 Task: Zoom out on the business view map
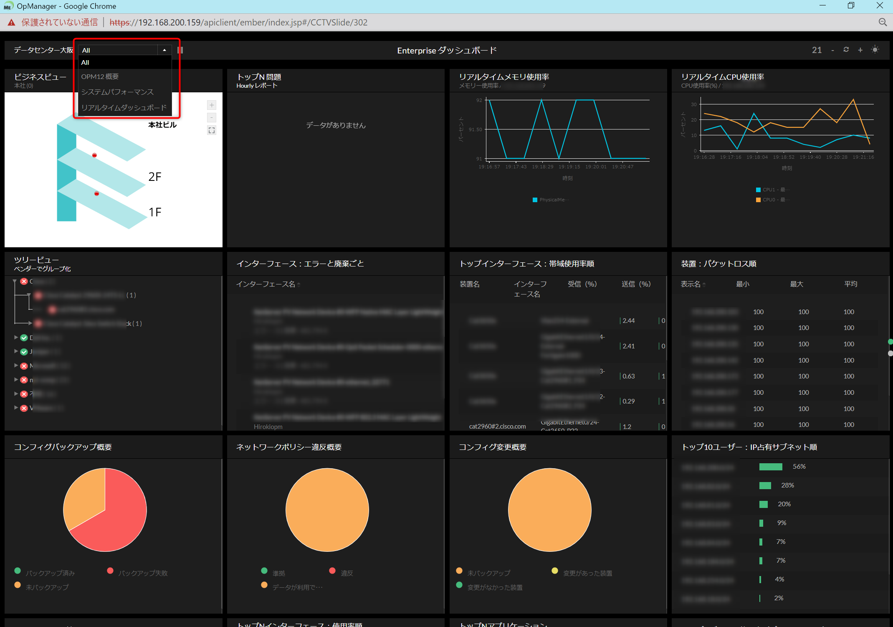[212, 118]
